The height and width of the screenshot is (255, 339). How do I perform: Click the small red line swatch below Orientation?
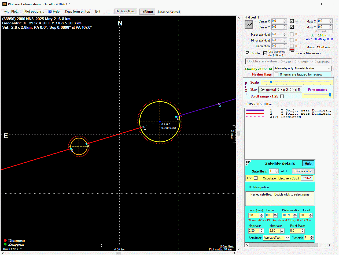[292, 50]
